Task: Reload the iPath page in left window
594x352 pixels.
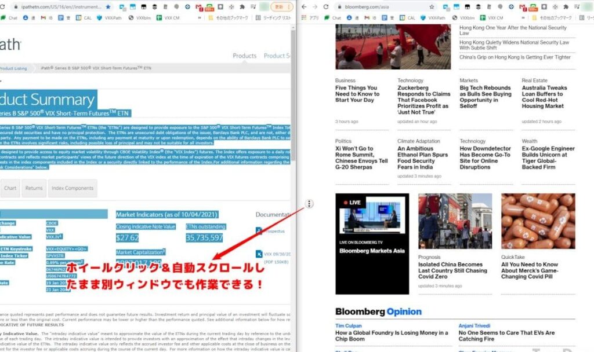Action: point(2,7)
